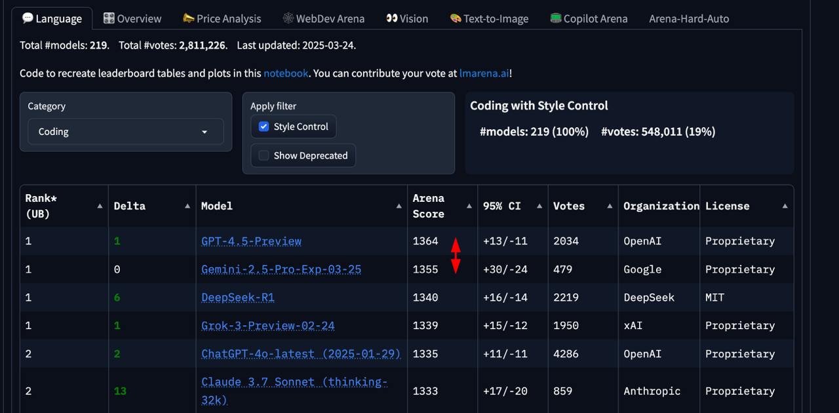The width and height of the screenshot is (839, 413).
Task: Sort by Rank (UB) column arrow
Action: pyautogui.click(x=100, y=206)
